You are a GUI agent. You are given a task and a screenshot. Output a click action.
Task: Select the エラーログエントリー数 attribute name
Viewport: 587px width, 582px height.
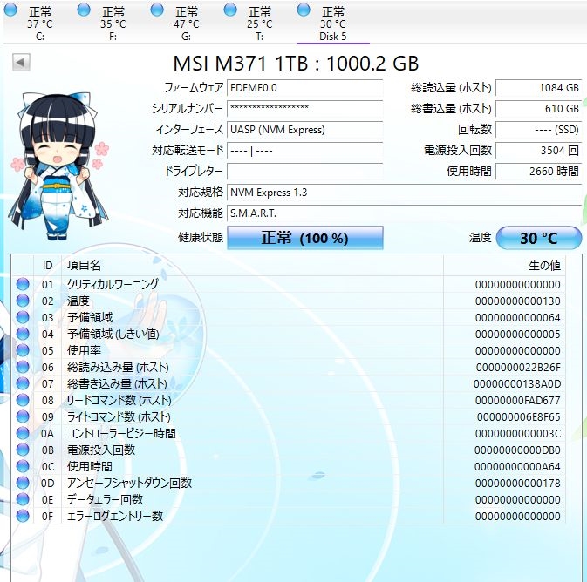pyautogui.click(x=115, y=516)
